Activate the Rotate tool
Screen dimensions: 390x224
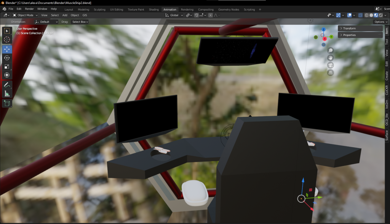click(7, 58)
